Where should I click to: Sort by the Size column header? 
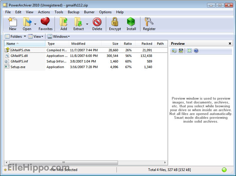pyautogui.click(x=111, y=44)
